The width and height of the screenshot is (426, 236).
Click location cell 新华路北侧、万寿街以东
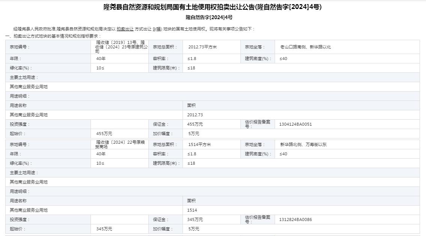click(303, 144)
